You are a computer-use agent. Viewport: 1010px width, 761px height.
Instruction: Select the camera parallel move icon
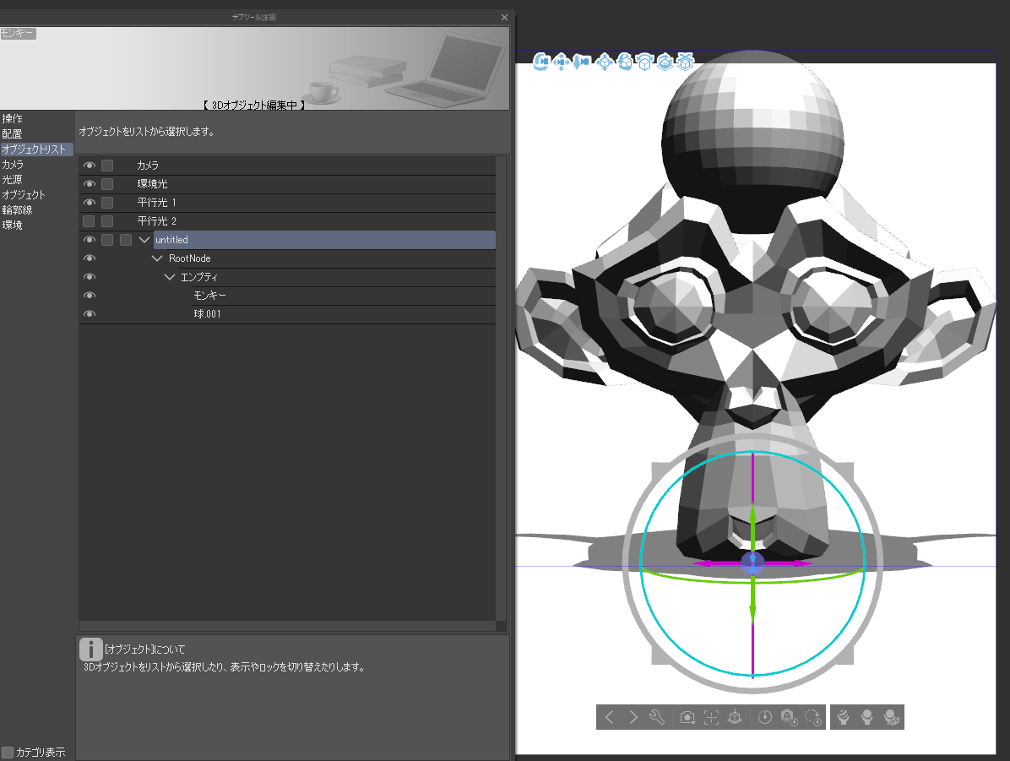(561, 61)
